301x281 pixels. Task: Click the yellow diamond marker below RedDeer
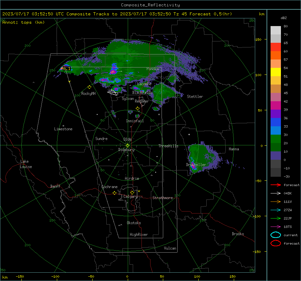pyautogui.click(x=137, y=109)
